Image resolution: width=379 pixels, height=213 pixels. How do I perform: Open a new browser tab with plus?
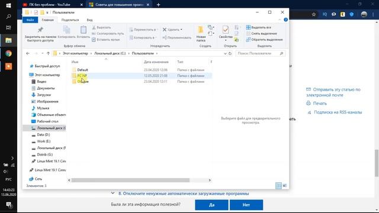point(158,5)
